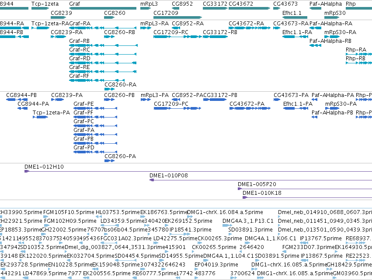Image resolution: width=372 pixels, height=280 pixels.
Task: Select the FGC031A02.3prime EST
Action: [109, 243]
